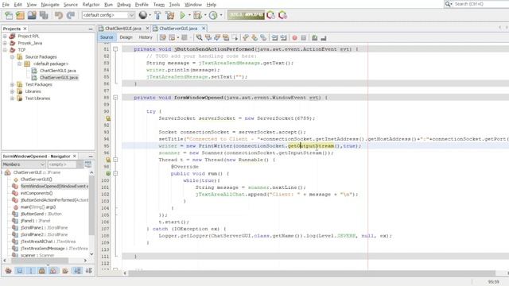Click the Undo arrow icon
The height and width of the screenshot is (286, 509).
[59, 15]
